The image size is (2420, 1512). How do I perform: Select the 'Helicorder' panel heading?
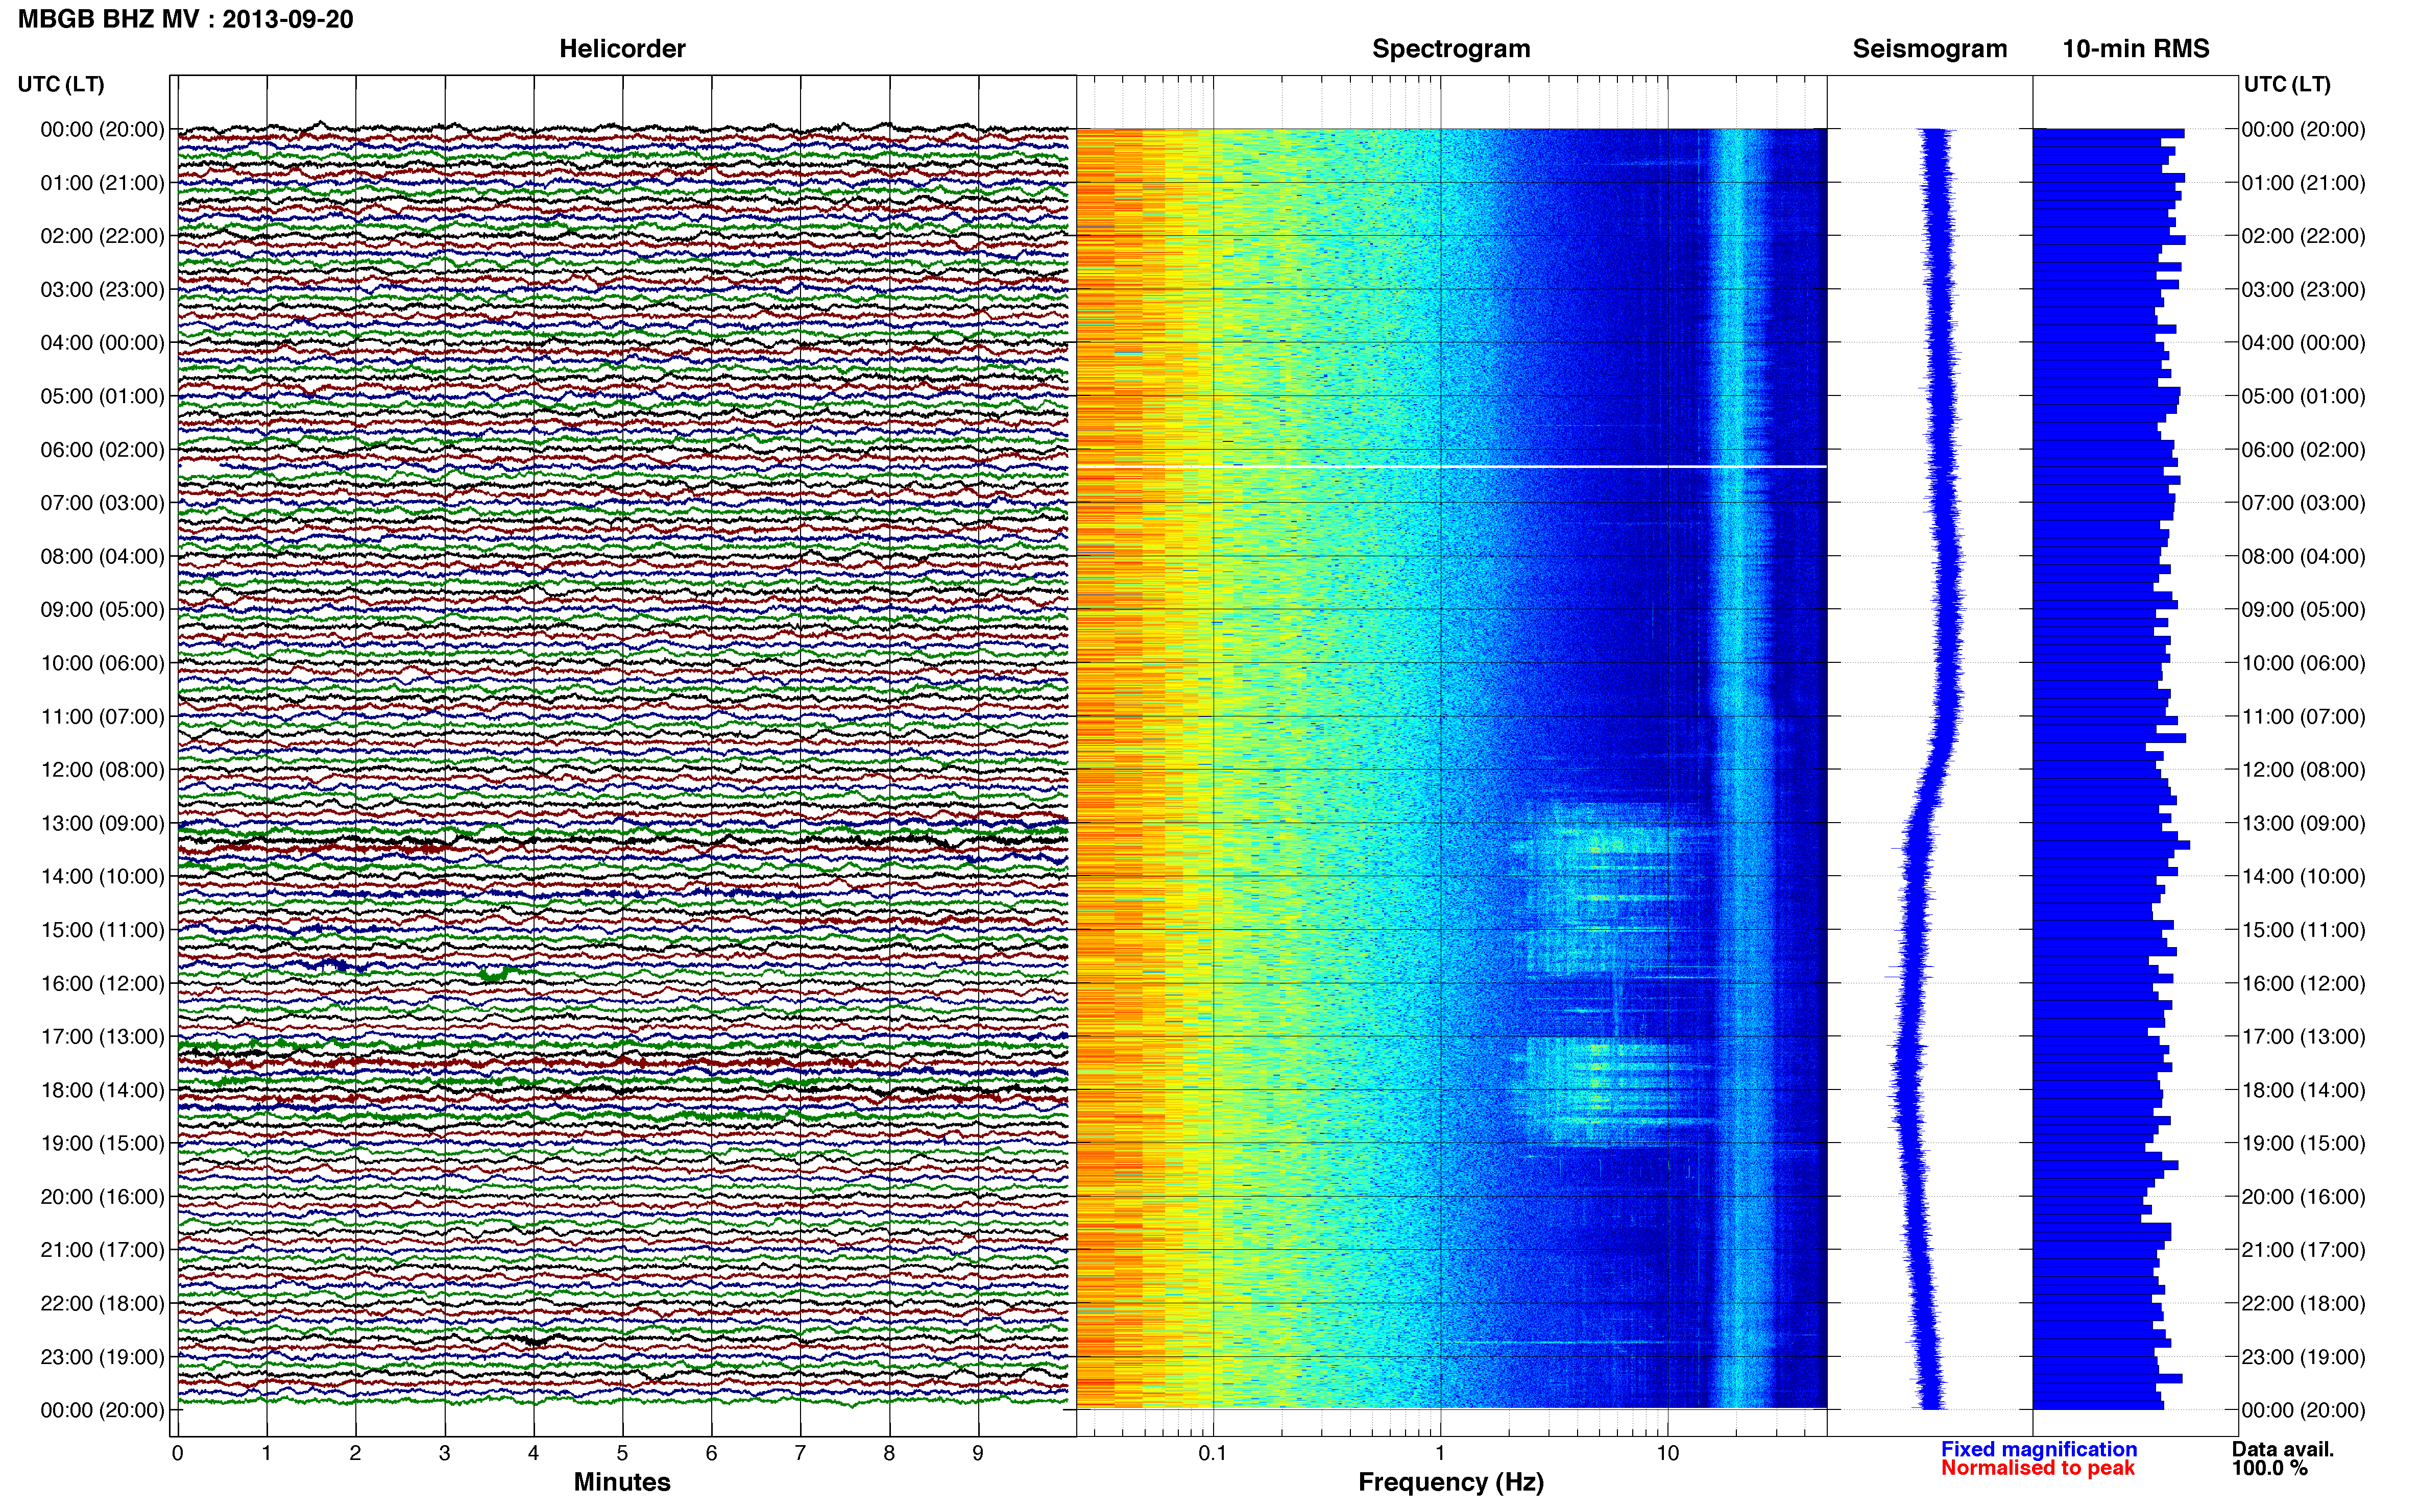point(622,49)
